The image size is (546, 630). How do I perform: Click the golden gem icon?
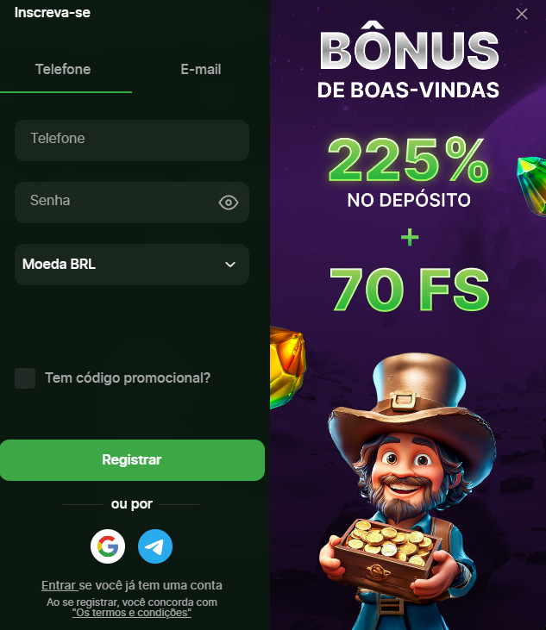[x=287, y=367]
